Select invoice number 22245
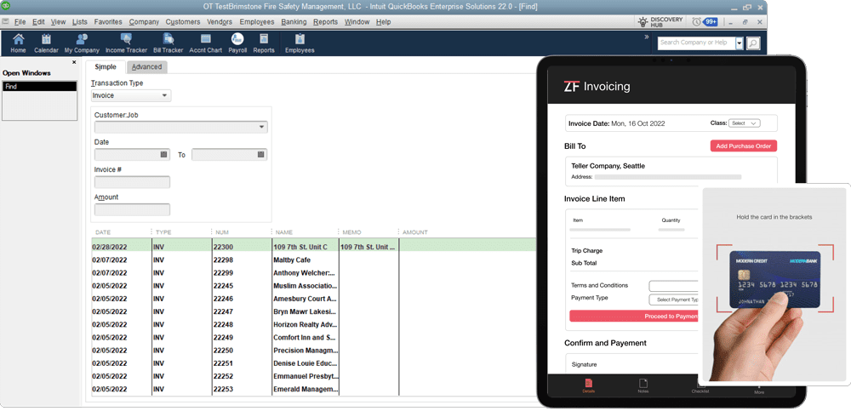 click(312, 286)
